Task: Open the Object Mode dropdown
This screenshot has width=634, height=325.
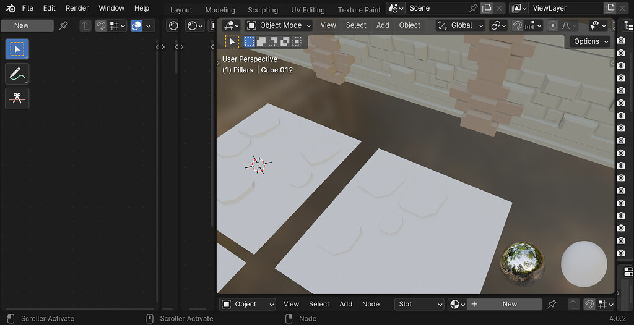Action: [x=279, y=25]
